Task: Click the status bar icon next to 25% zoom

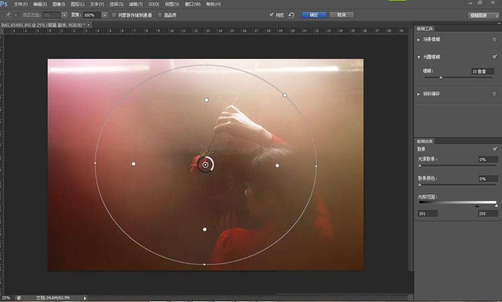Action: (19, 297)
